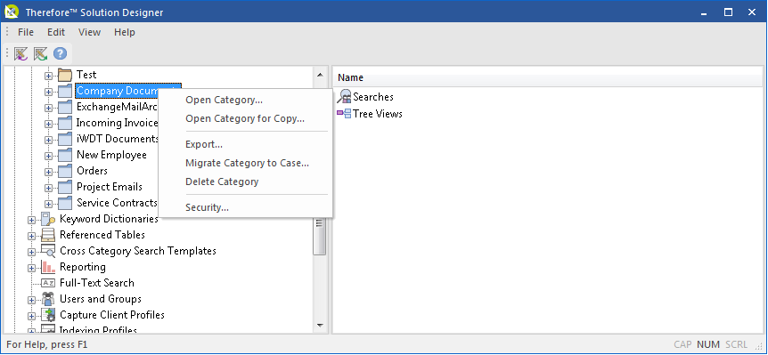The width and height of the screenshot is (768, 355).
Task: Expand the Orders node
Action: 48,172
